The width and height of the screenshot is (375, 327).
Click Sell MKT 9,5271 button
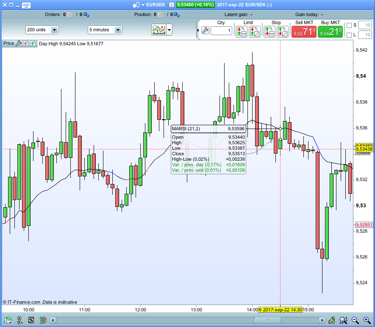click(304, 31)
